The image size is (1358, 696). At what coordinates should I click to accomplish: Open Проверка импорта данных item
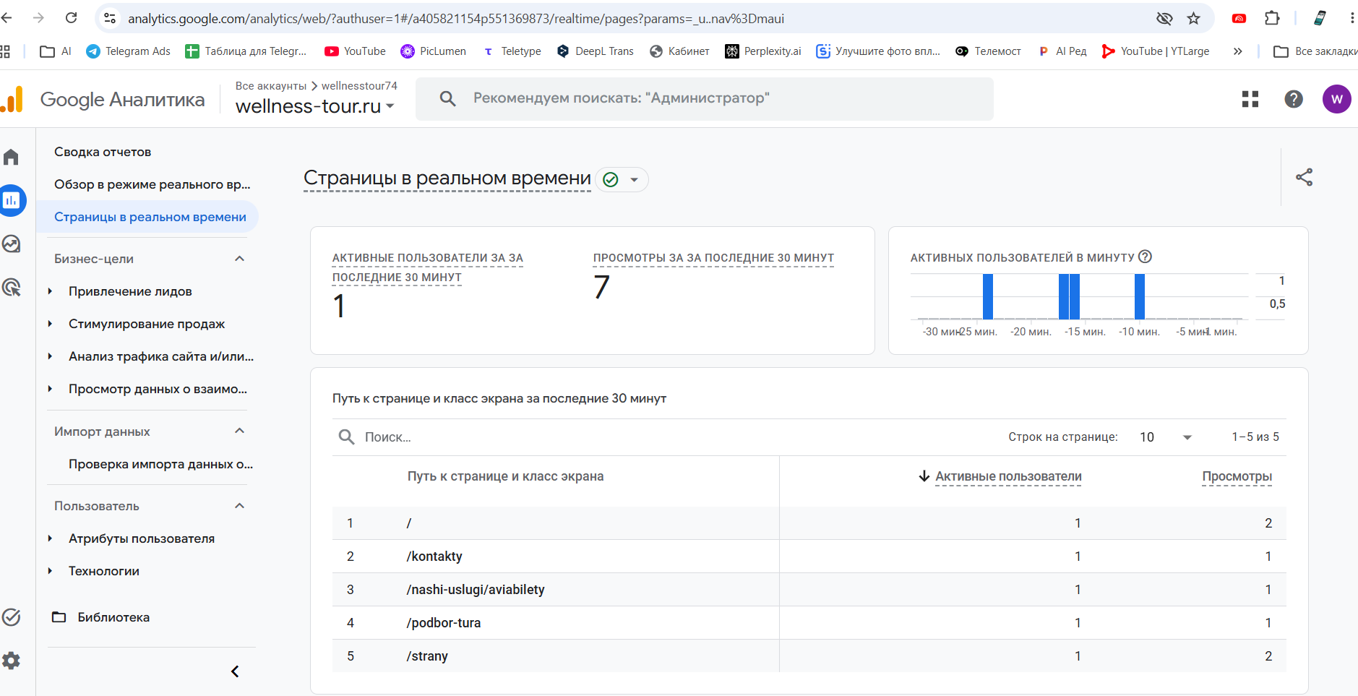click(x=160, y=464)
